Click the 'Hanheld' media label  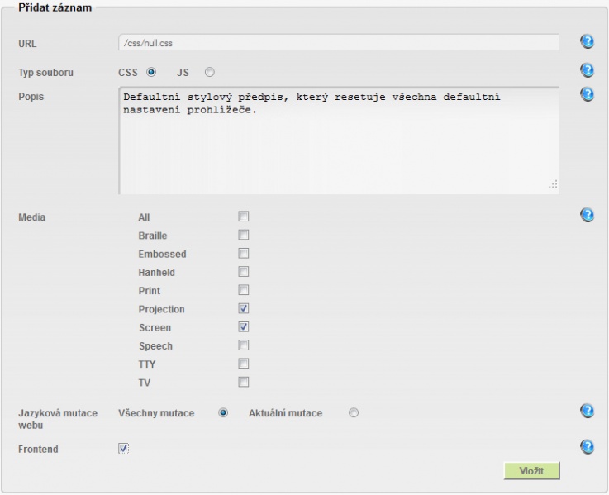click(x=156, y=273)
